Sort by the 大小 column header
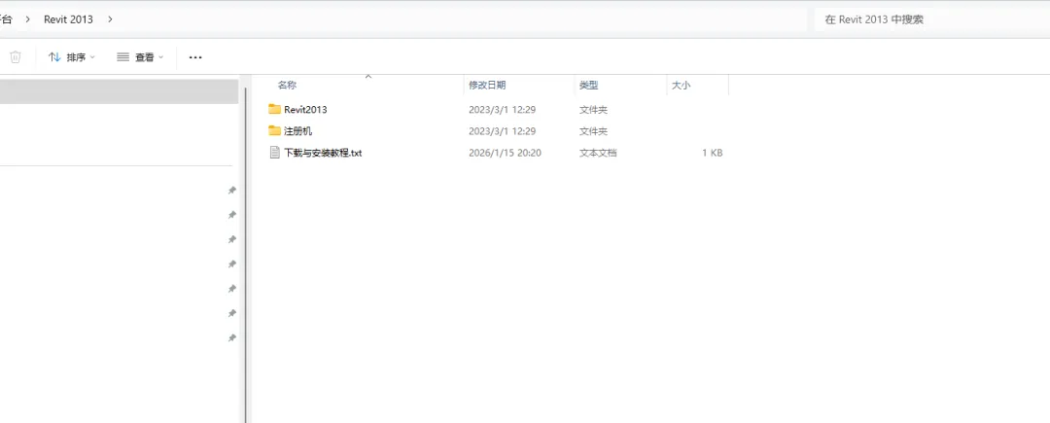 pos(681,85)
